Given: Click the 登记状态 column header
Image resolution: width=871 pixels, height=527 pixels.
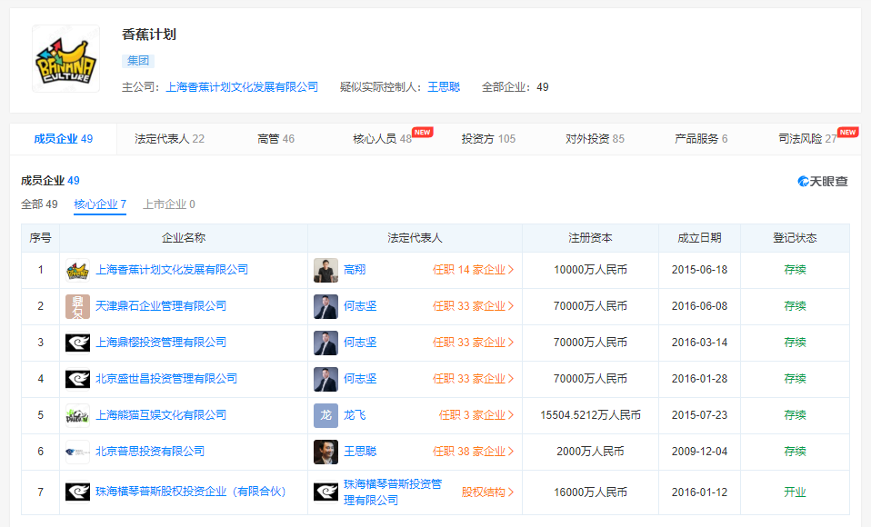Looking at the screenshot, I should [x=795, y=238].
